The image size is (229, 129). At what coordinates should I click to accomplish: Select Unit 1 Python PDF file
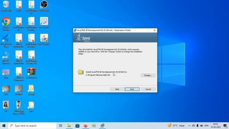point(19,40)
